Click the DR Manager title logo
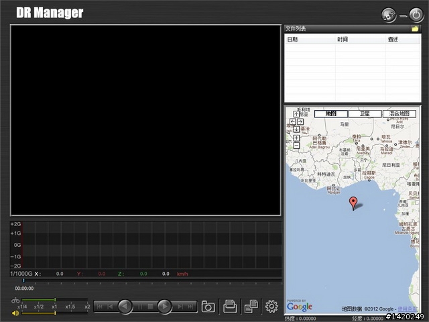Viewport: 429px width, 322px height. [x=50, y=13]
